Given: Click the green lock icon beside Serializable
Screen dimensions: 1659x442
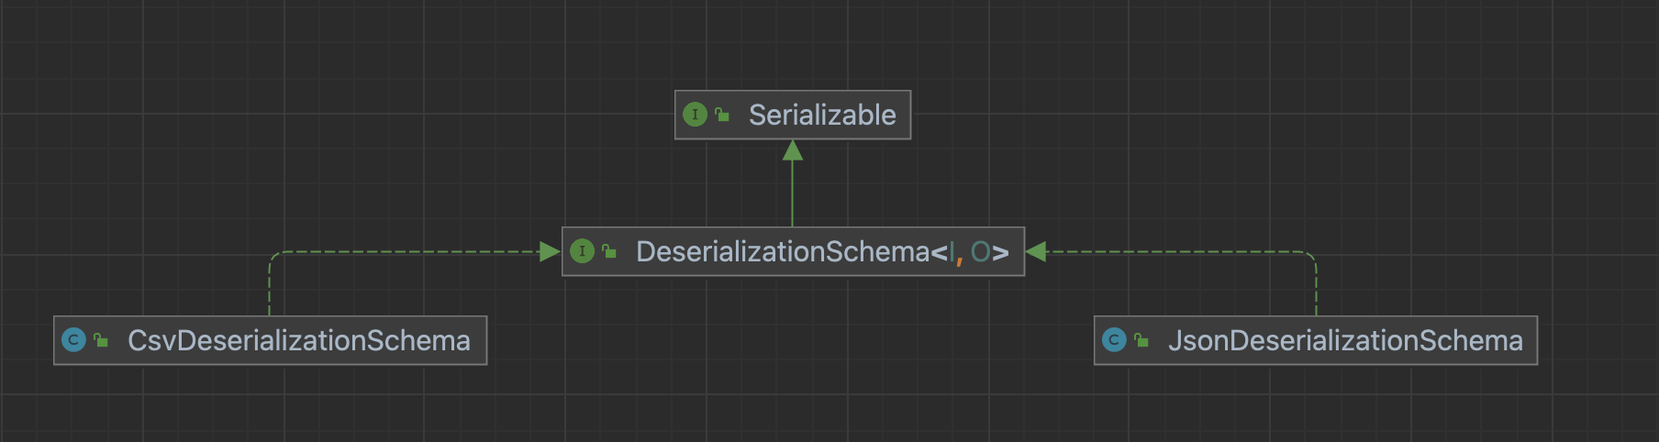Looking at the screenshot, I should tap(722, 115).
